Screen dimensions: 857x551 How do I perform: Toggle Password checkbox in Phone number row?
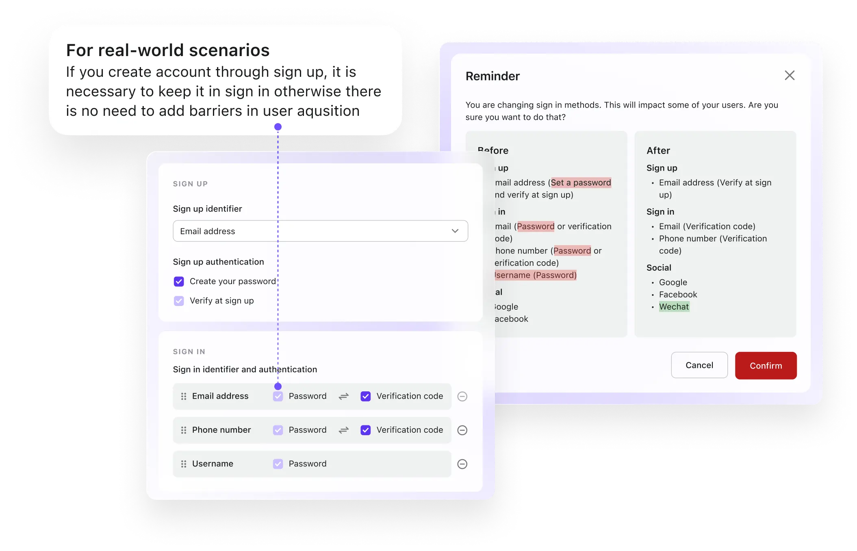point(278,430)
